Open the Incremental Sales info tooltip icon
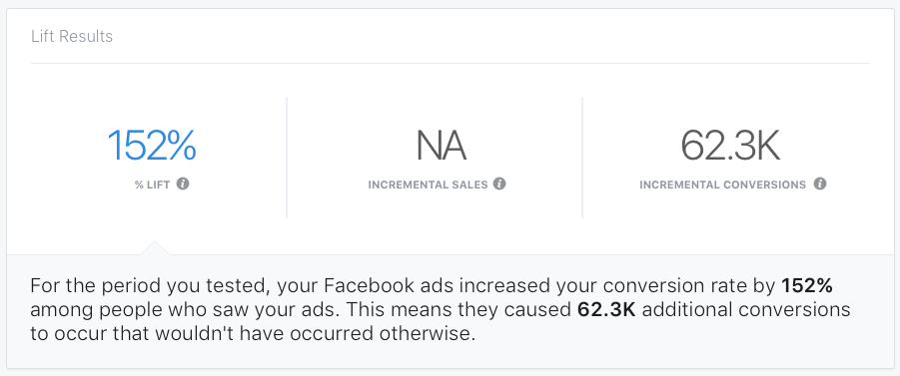The height and width of the screenshot is (376, 900). (499, 184)
